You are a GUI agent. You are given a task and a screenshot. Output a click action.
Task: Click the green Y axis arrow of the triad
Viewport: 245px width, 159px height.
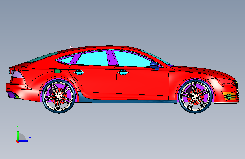coord(18,136)
